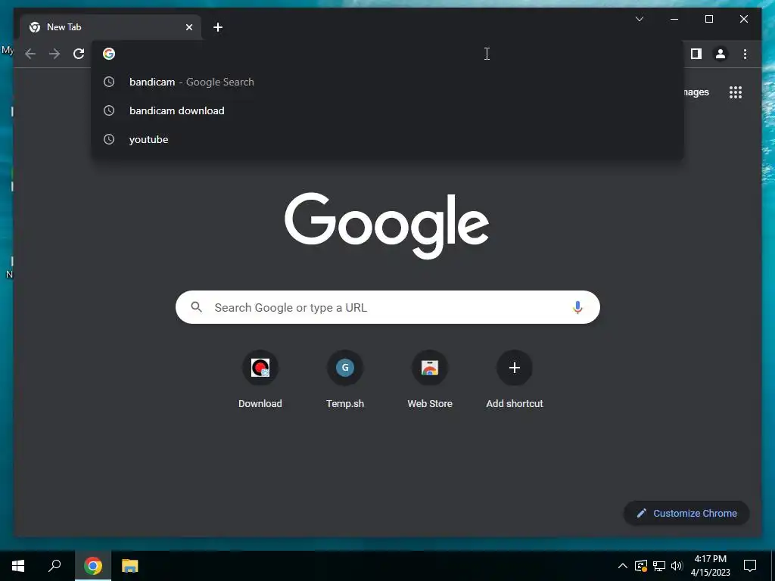Open a new tab with the plus button
775x581 pixels.
click(x=218, y=27)
